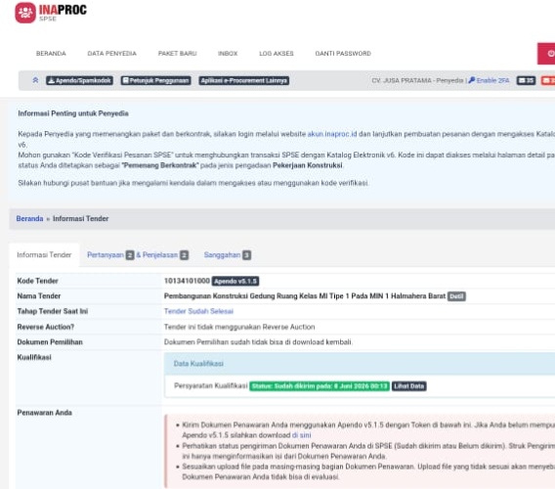Image resolution: width=555 pixels, height=489 pixels.
Task: Click the INAPROC SPSE logo
Action: point(51,13)
